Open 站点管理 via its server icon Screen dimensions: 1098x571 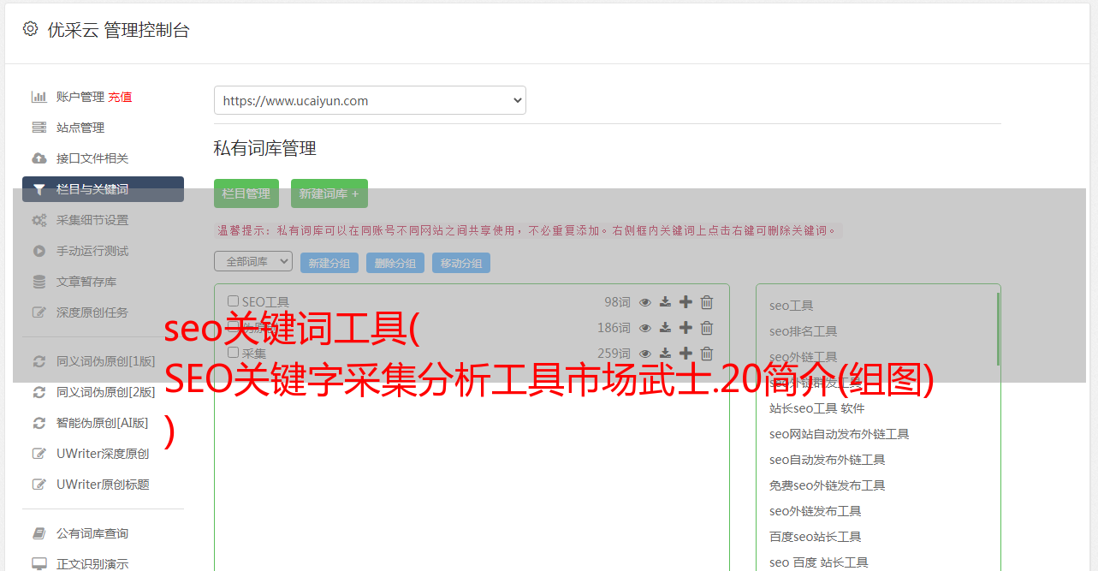click(39, 128)
